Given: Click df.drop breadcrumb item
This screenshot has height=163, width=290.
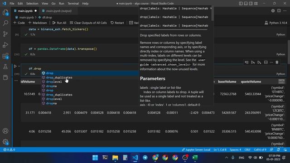Looking at the screenshot, I should click(x=45, y=17).
